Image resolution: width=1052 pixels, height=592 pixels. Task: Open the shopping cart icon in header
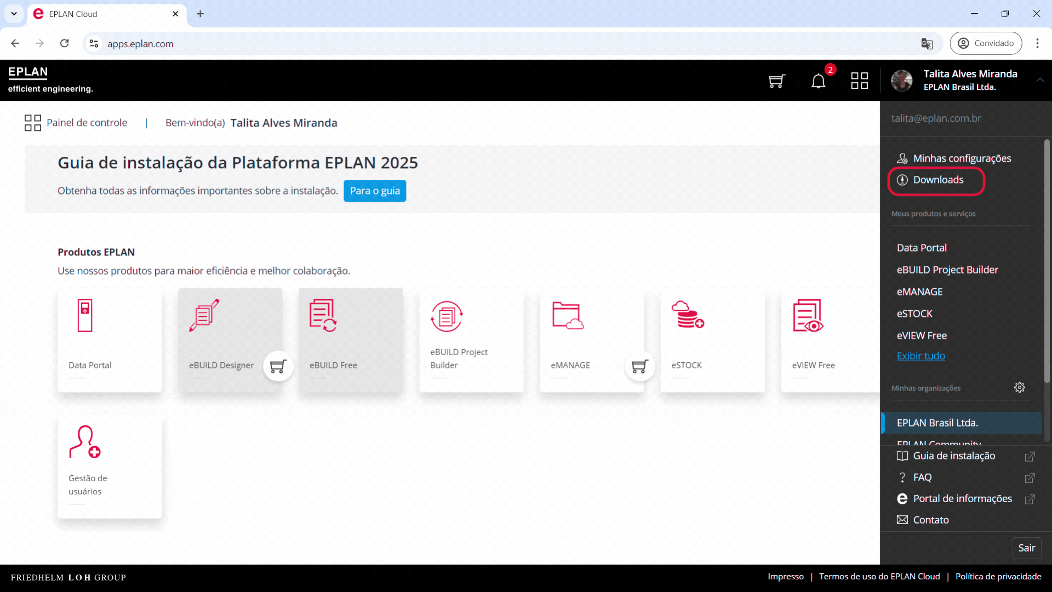[776, 81]
